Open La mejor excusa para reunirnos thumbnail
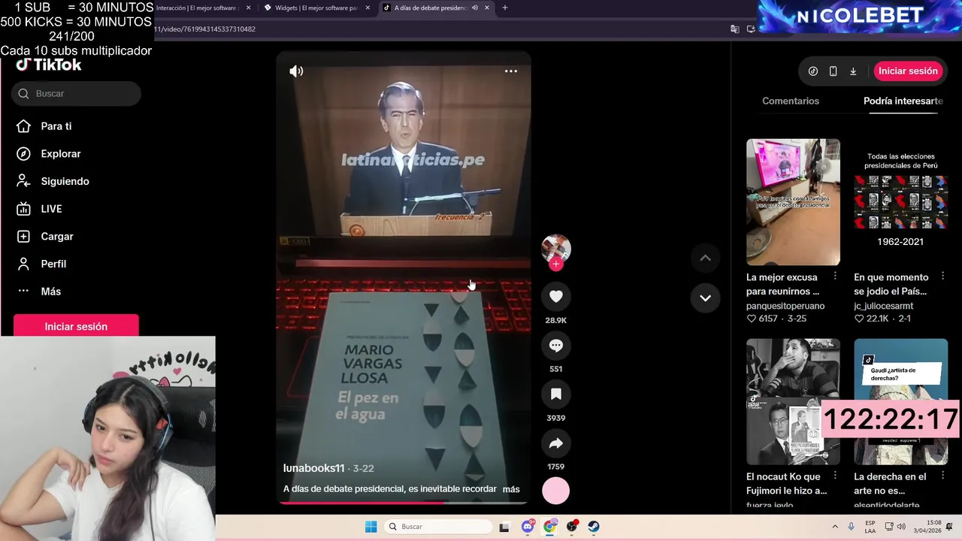Viewport: 962px width, 541px height. click(793, 201)
